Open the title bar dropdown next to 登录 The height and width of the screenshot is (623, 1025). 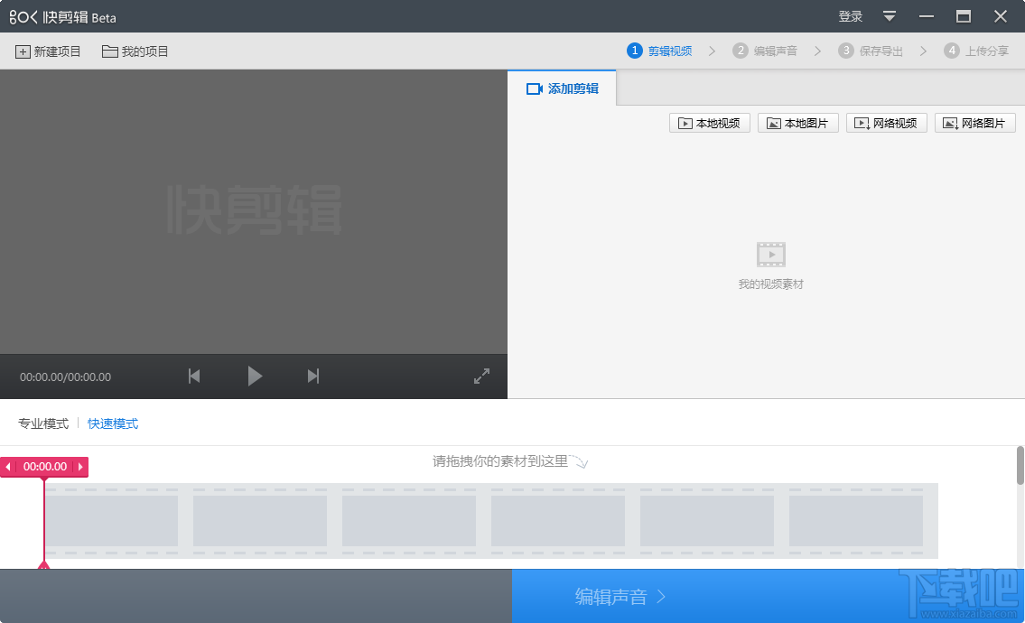click(890, 16)
